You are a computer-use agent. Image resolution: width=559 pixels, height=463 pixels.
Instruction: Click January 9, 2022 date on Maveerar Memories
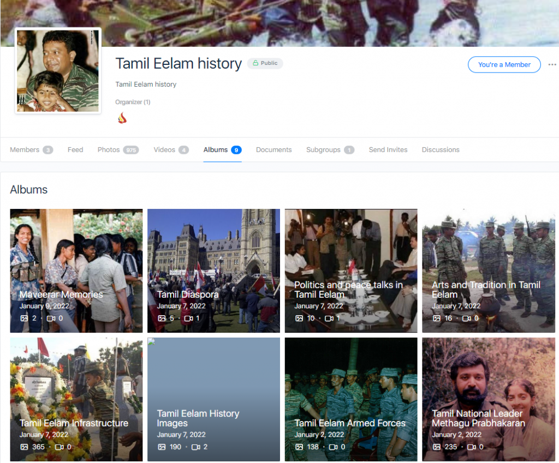click(x=44, y=306)
